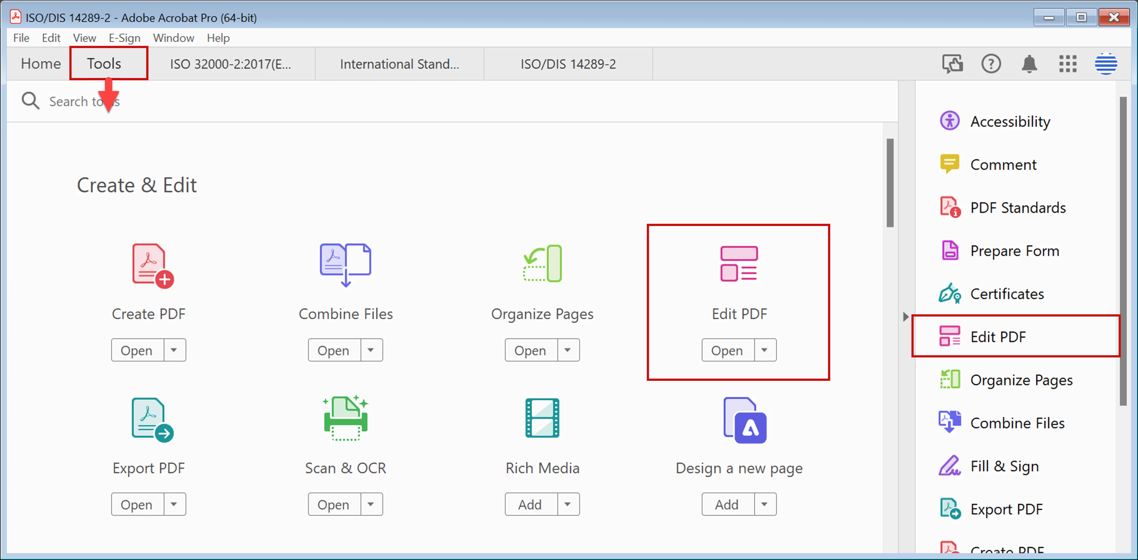Select the Scan & OCR icon

[346, 418]
